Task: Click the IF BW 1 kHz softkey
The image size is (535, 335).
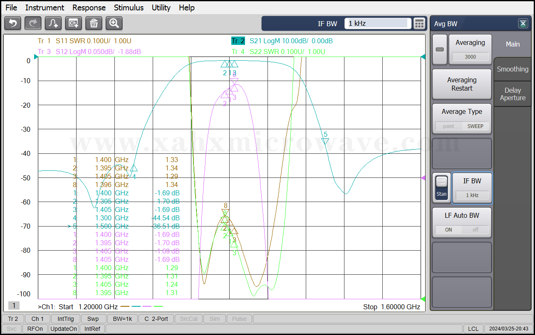Action: coord(472,187)
